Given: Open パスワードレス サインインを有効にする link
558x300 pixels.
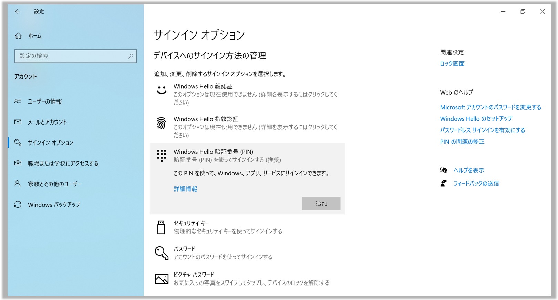Looking at the screenshot, I should tap(483, 130).
